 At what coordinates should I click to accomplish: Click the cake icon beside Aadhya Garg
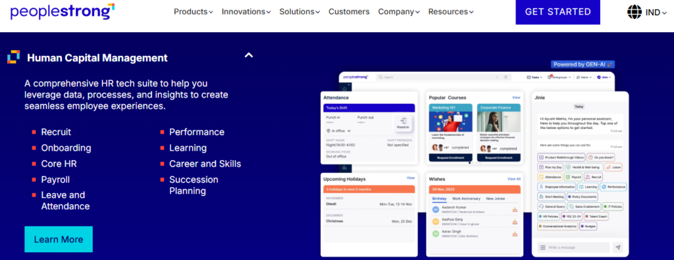(x=515, y=222)
